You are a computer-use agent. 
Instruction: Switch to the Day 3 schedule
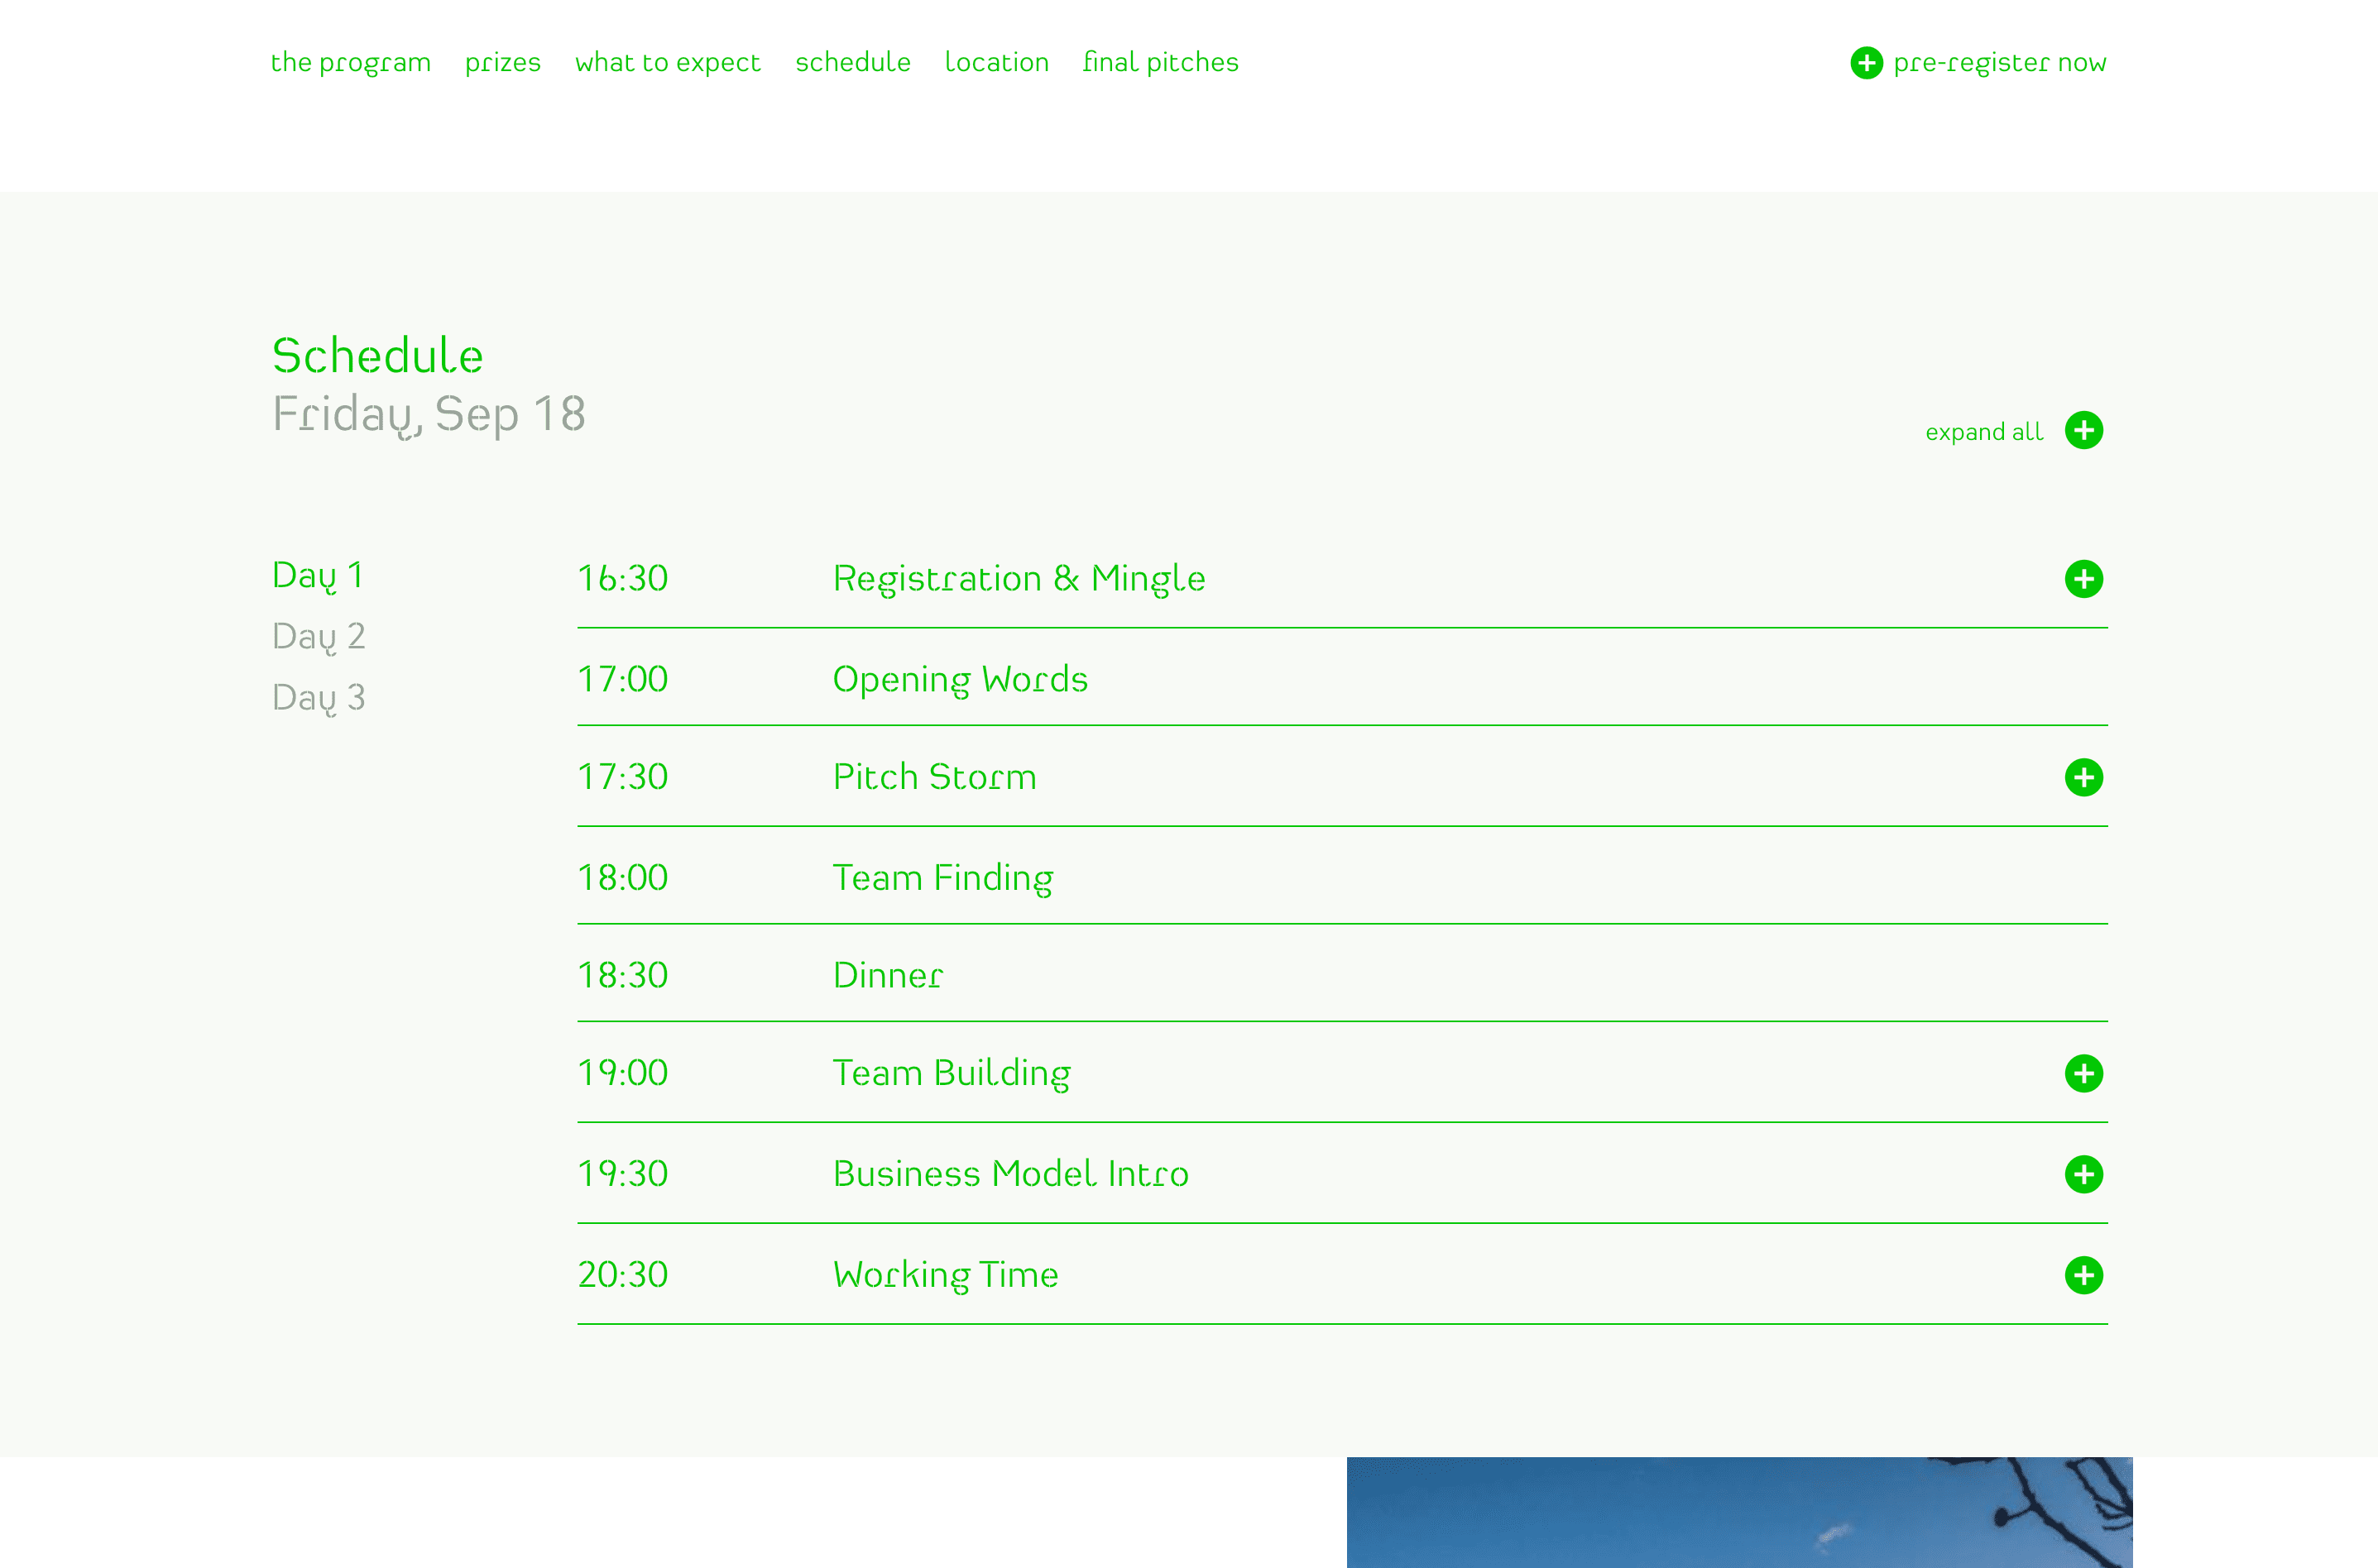click(318, 698)
